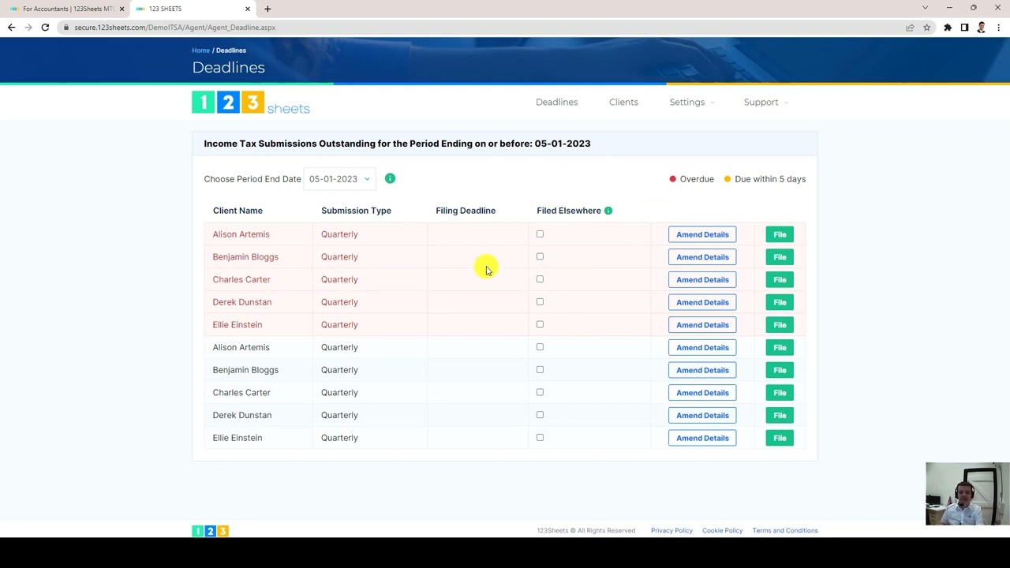
Task: Expand the Settings menu
Action: click(692, 103)
